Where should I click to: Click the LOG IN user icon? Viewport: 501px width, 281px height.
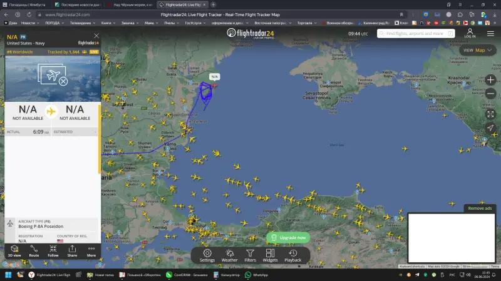coord(470,33)
